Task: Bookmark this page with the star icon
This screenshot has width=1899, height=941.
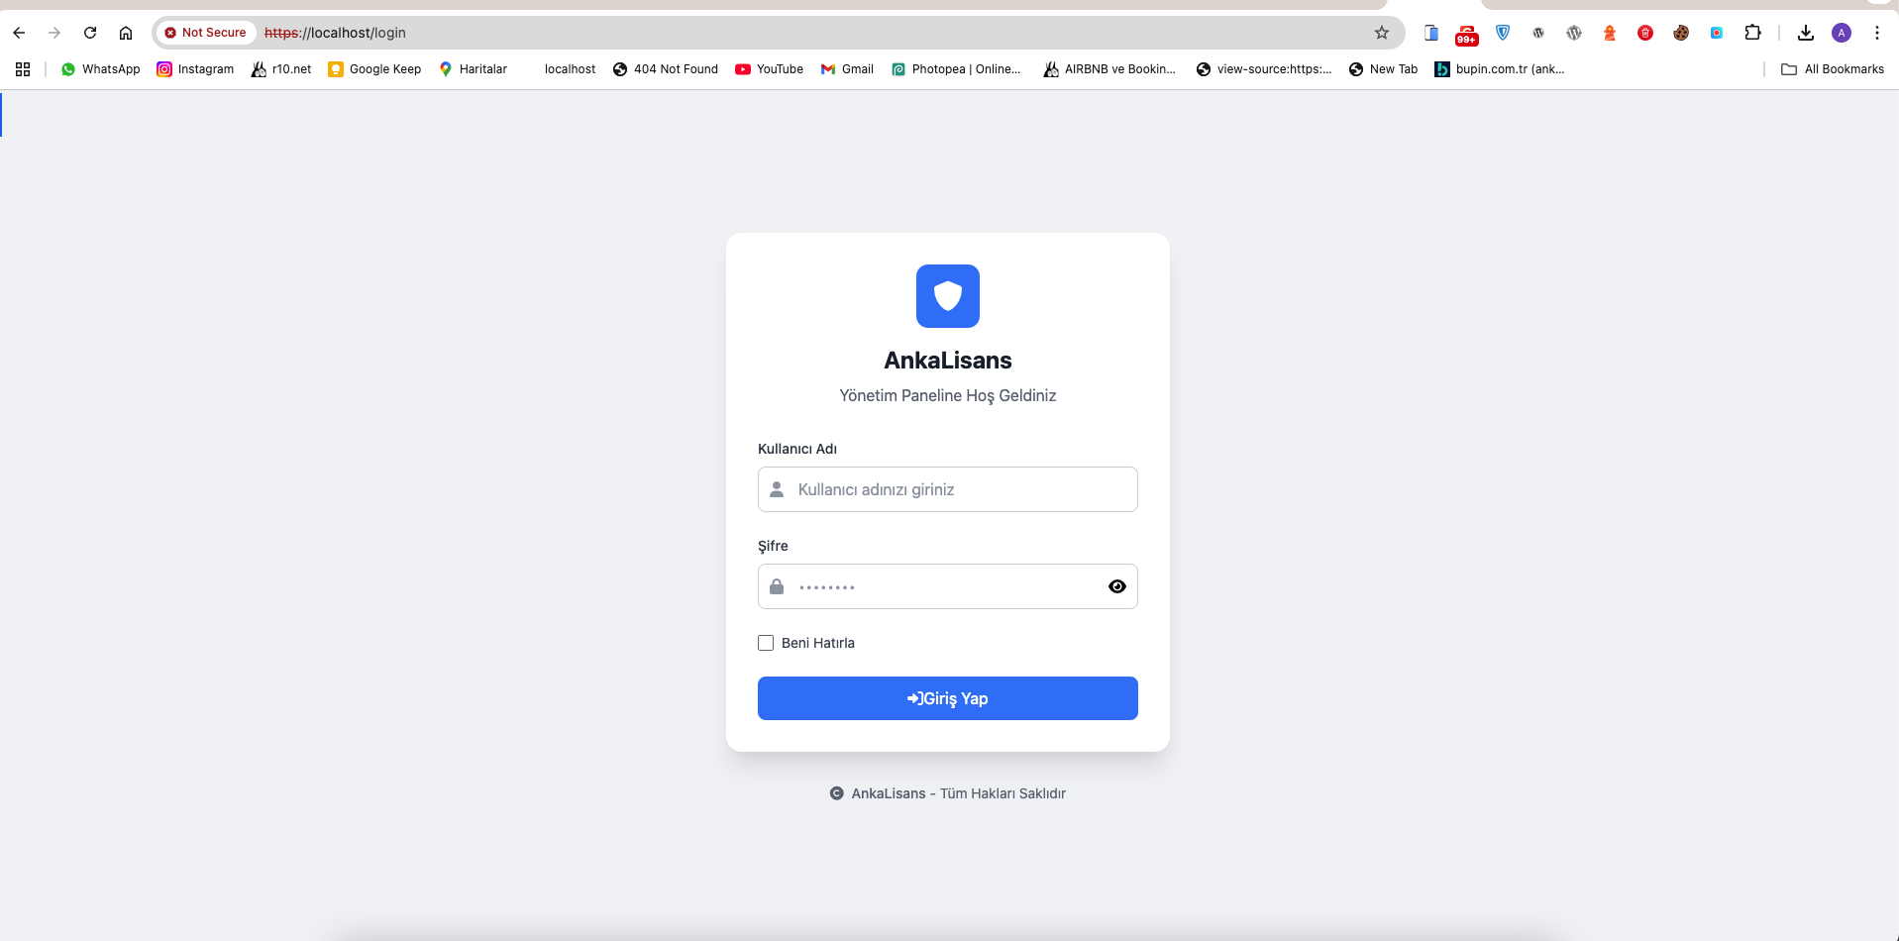Action: (1381, 33)
